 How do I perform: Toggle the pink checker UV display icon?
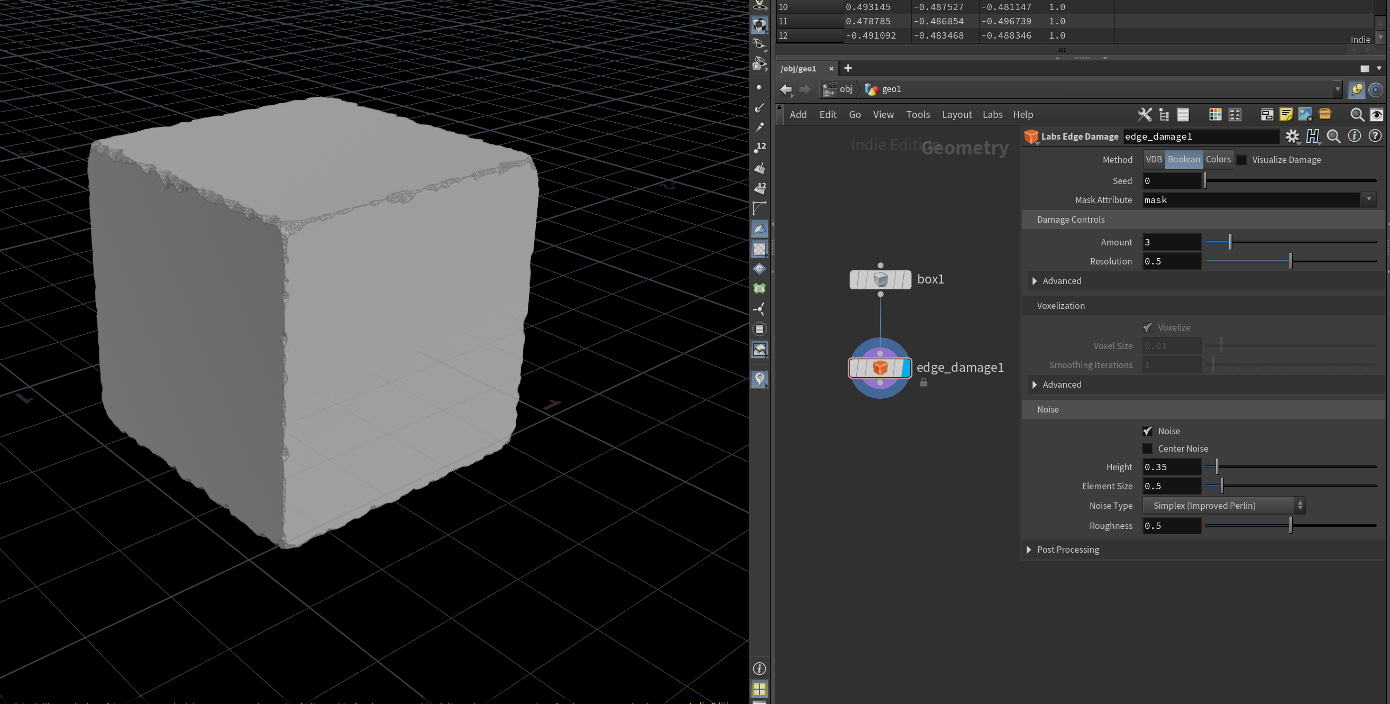(759, 249)
